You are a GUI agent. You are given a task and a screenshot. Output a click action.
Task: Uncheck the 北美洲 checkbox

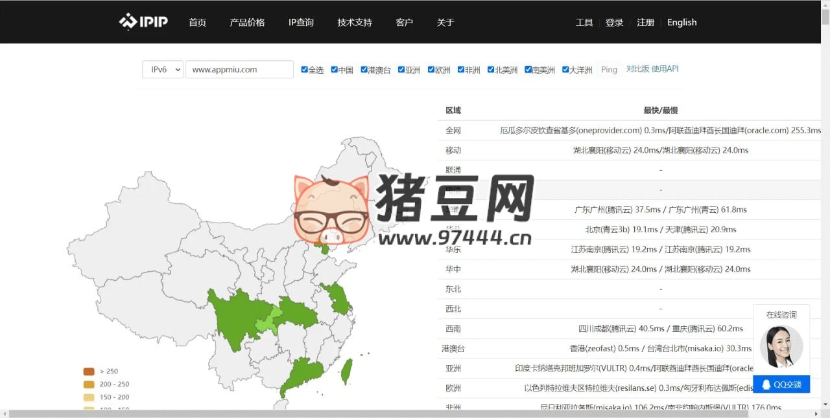coord(490,69)
